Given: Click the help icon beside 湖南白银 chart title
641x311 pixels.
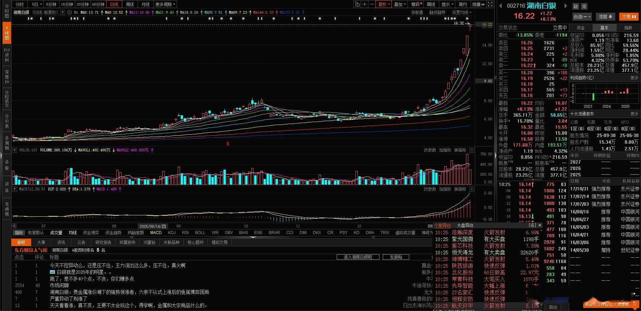Looking at the screenshot, I should pyautogui.click(x=63, y=12).
